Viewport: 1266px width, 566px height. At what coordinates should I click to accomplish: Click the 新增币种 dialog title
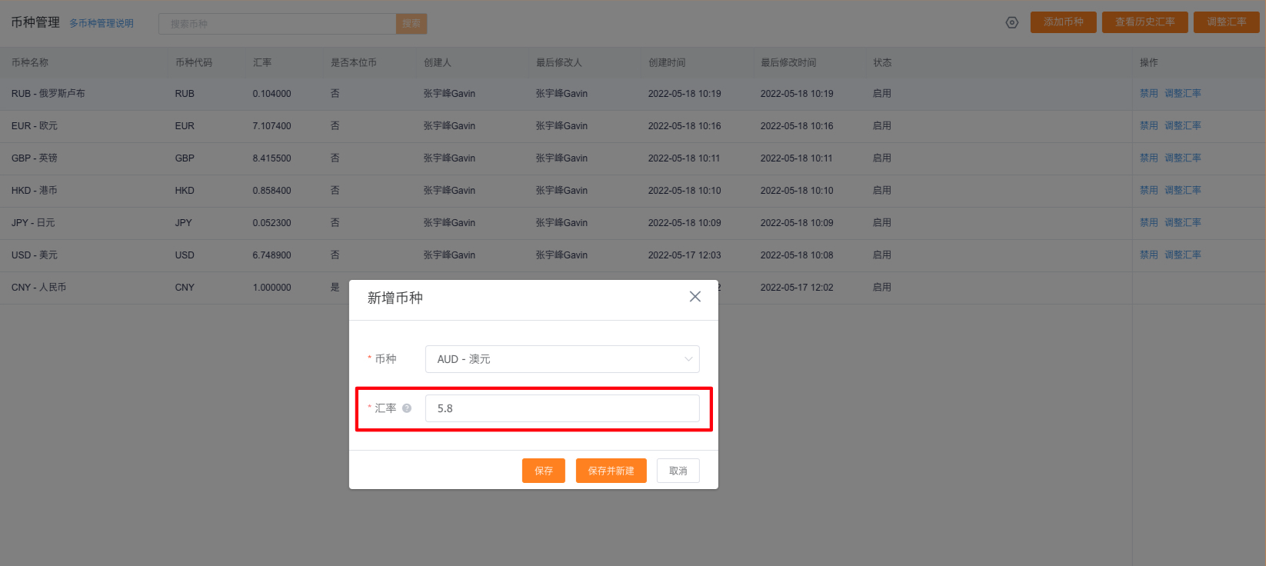[x=395, y=298]
